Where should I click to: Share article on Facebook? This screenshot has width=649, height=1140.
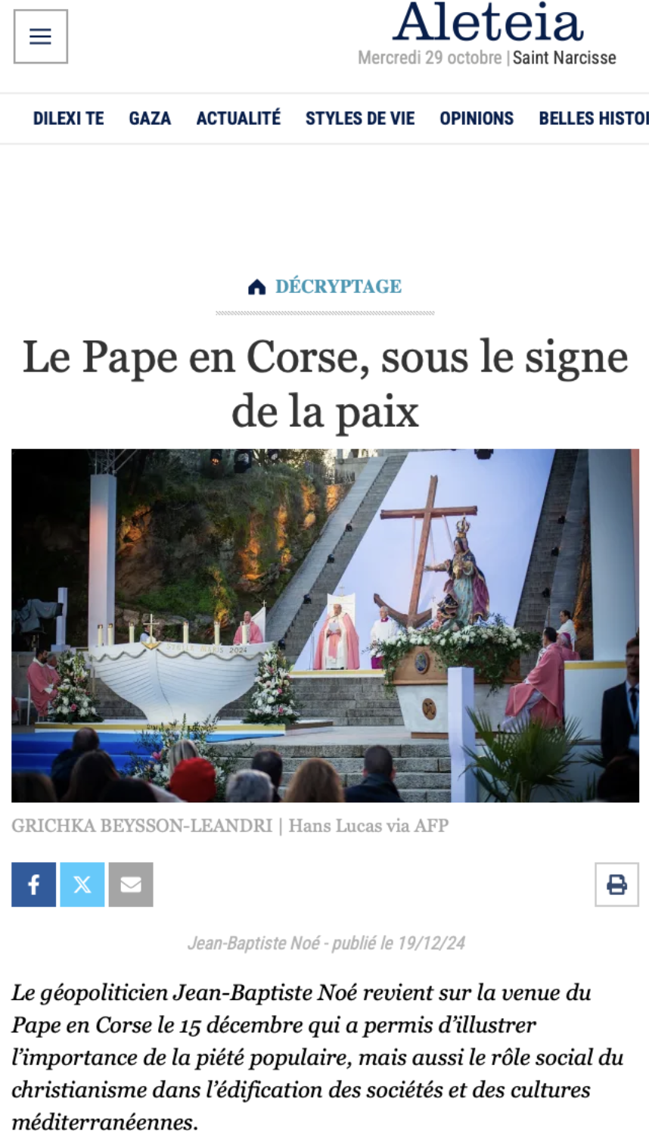tap(33, 884)
